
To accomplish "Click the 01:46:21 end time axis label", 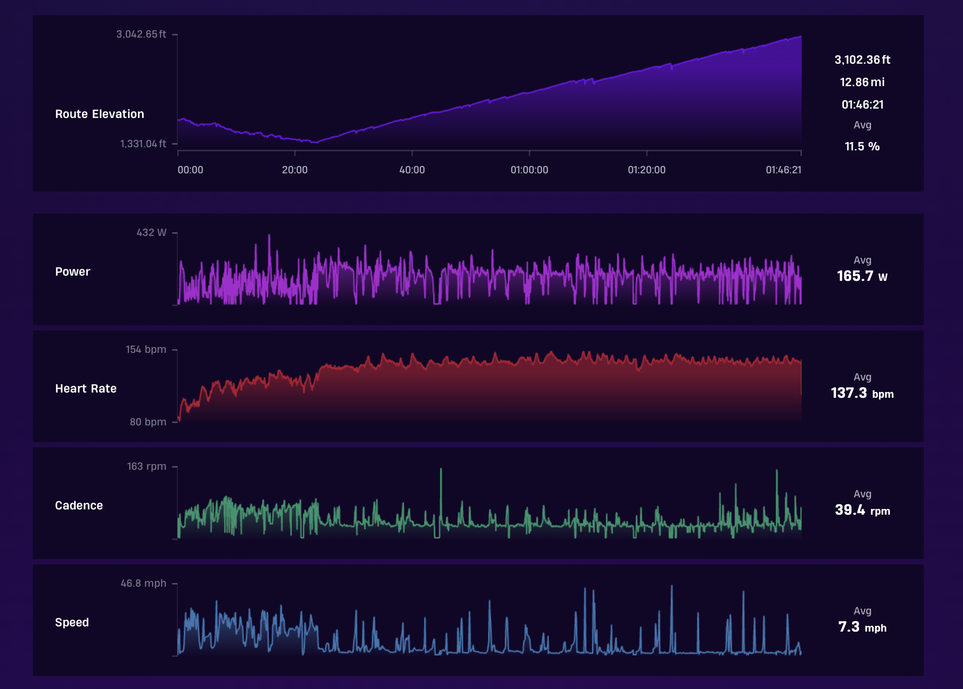I will [783, 170].
